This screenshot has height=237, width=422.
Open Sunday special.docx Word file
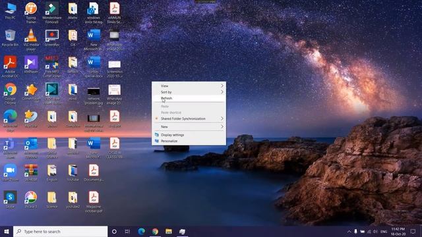(94, 67)
